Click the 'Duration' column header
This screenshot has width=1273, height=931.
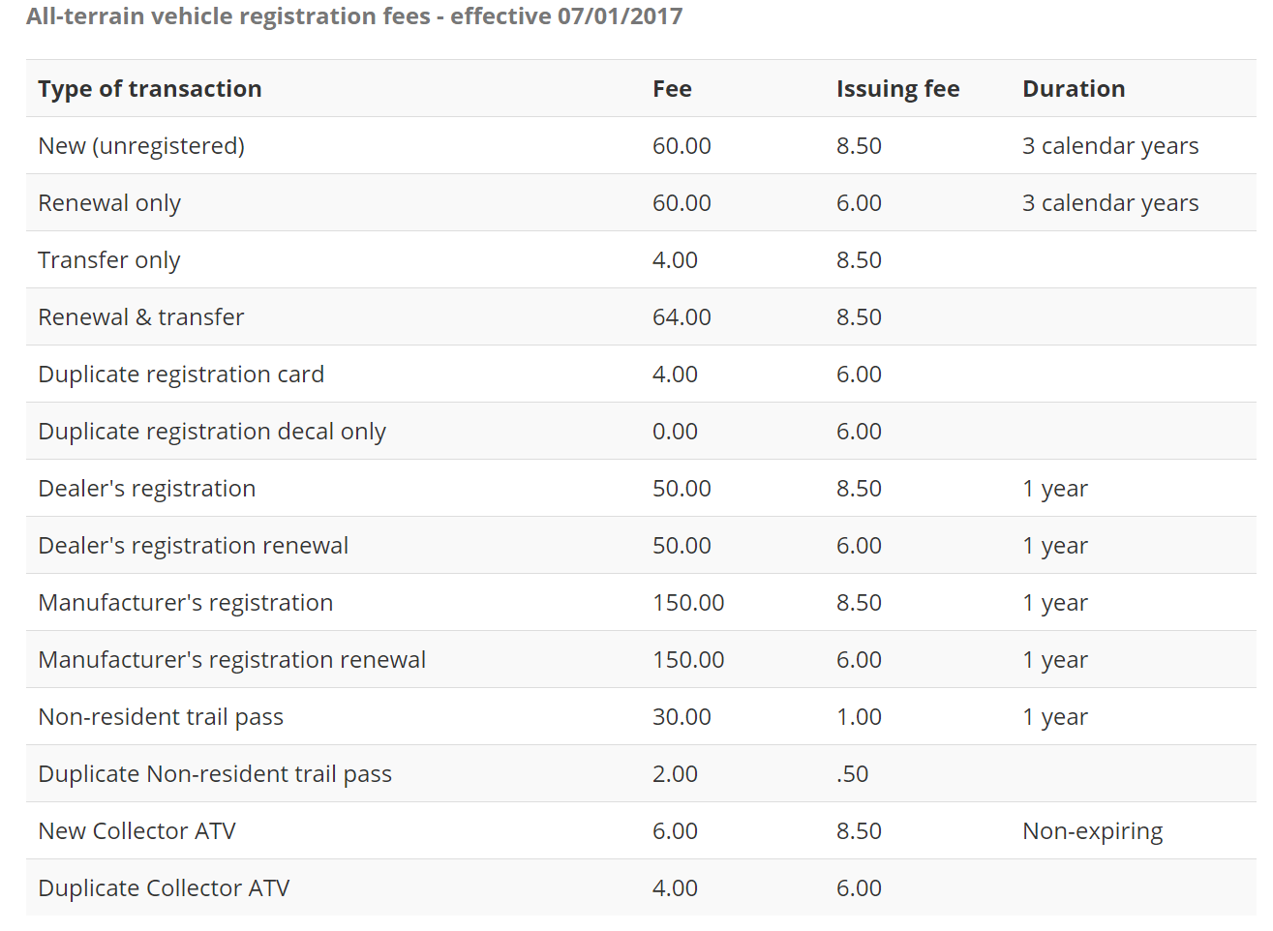coord(1074,89)
